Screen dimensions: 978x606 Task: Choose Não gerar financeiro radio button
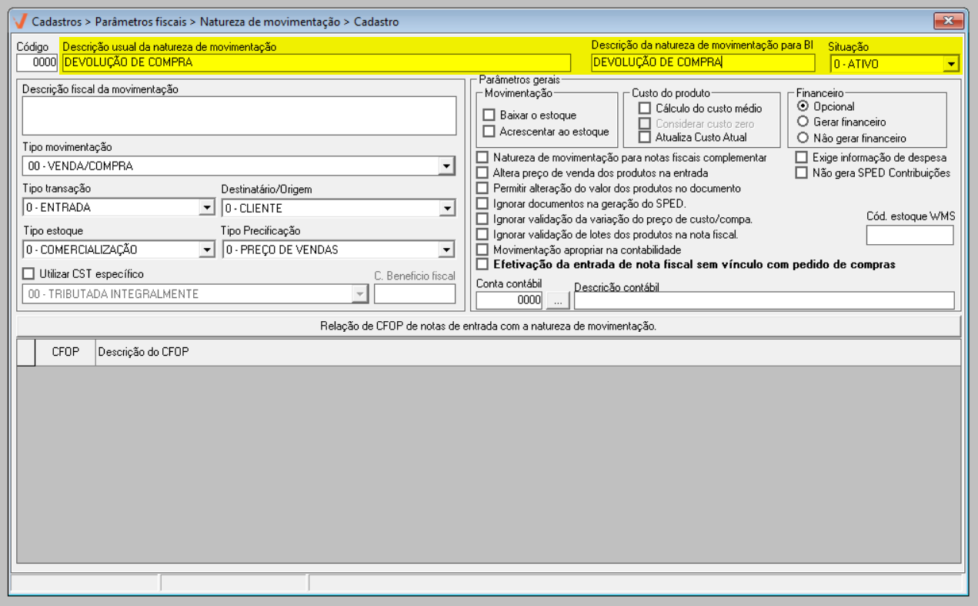803,139
